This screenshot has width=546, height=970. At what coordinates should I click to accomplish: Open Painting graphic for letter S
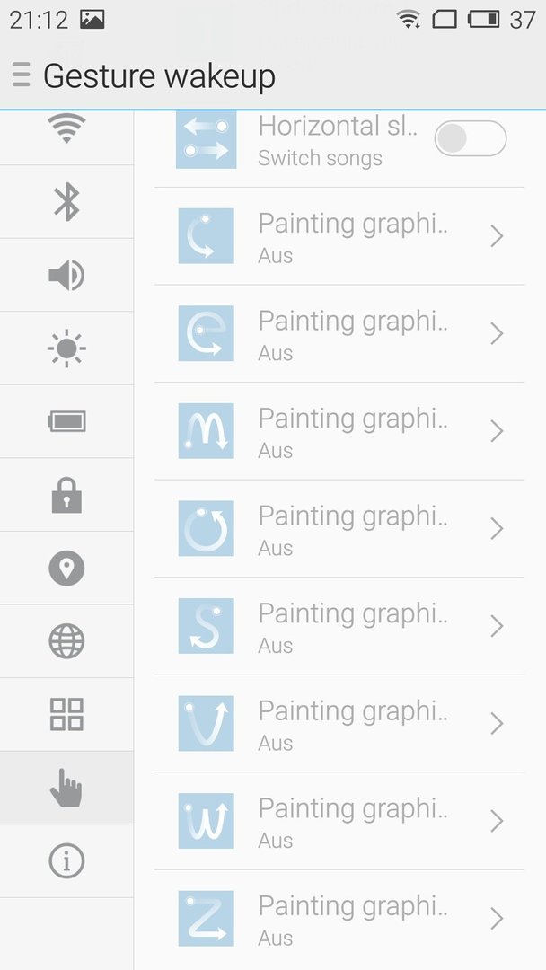tap(339, 626)
